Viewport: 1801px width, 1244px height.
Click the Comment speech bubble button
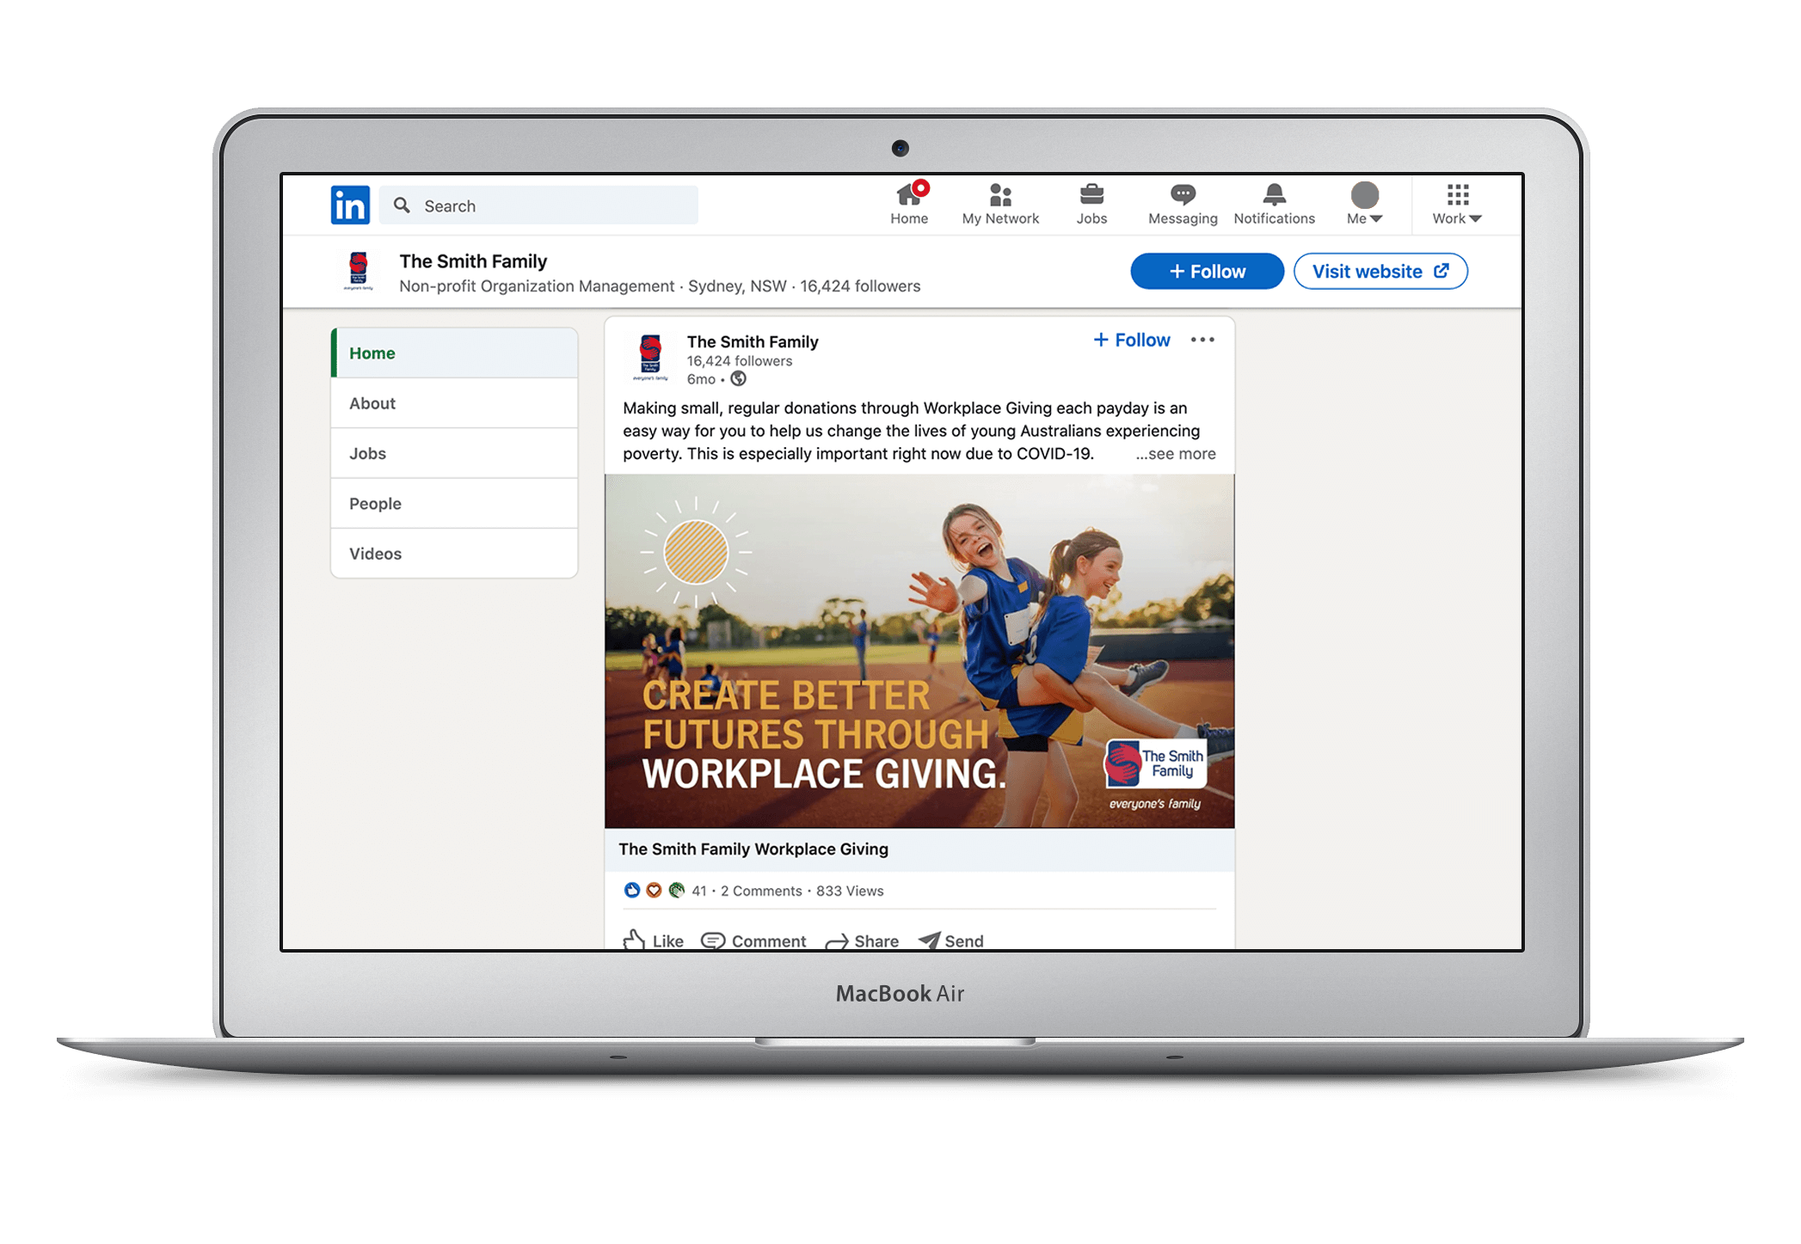753,941
